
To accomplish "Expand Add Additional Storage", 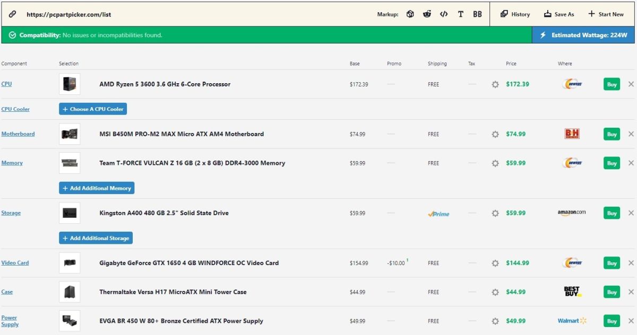I will (96, 239).
